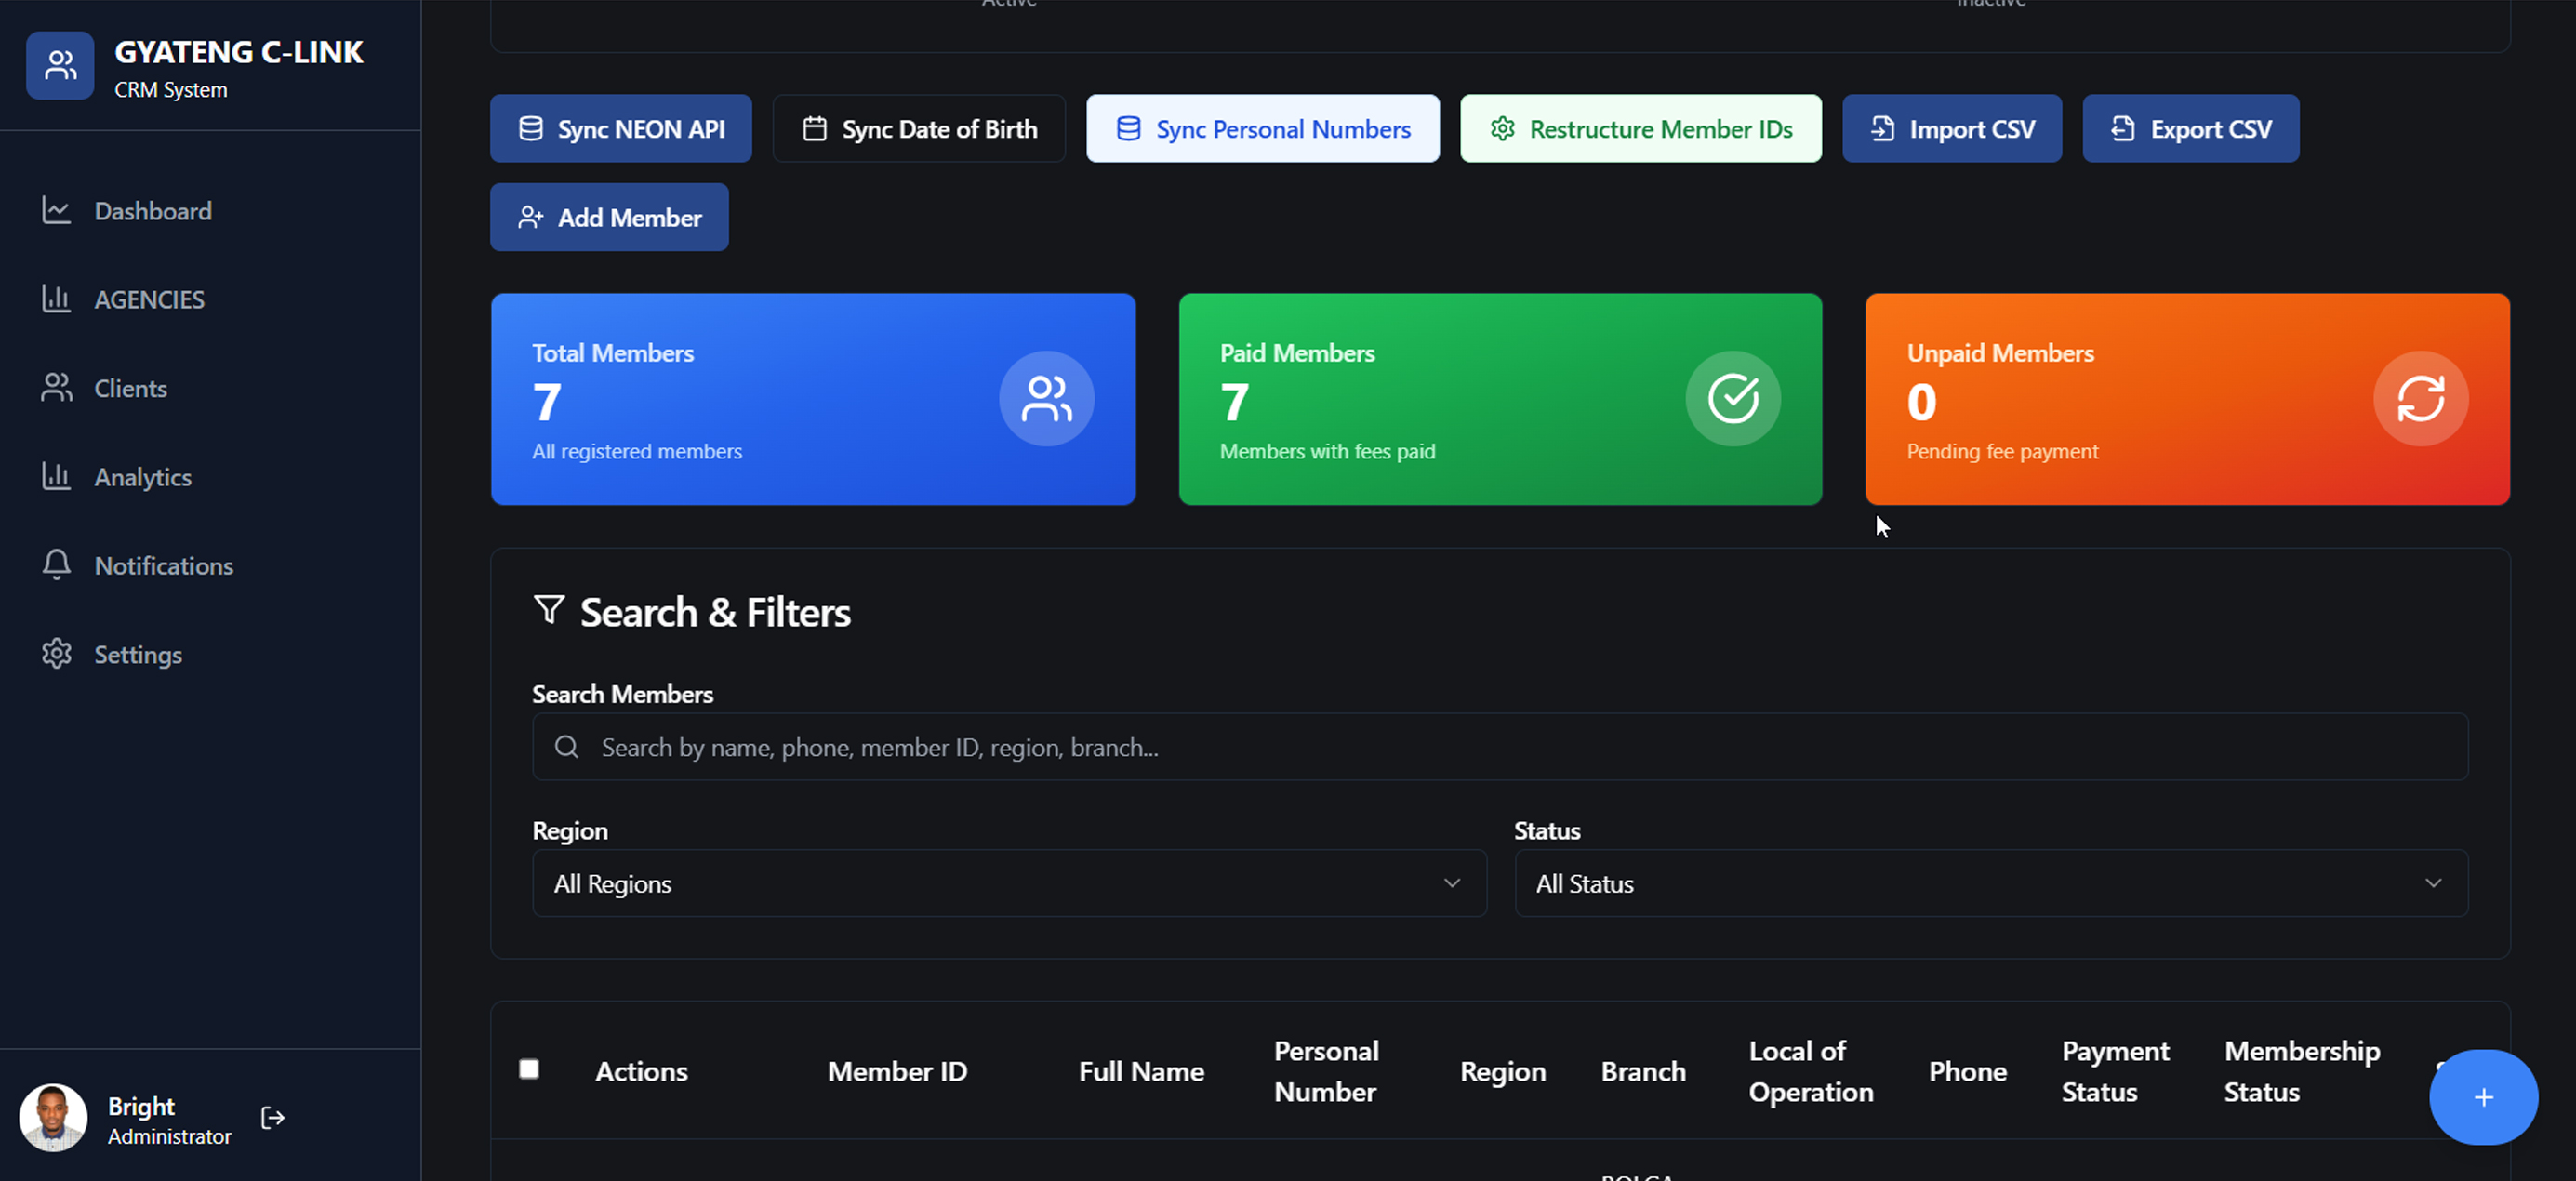
Task: Focus the Search Members input field
Action: (1500, 747)
